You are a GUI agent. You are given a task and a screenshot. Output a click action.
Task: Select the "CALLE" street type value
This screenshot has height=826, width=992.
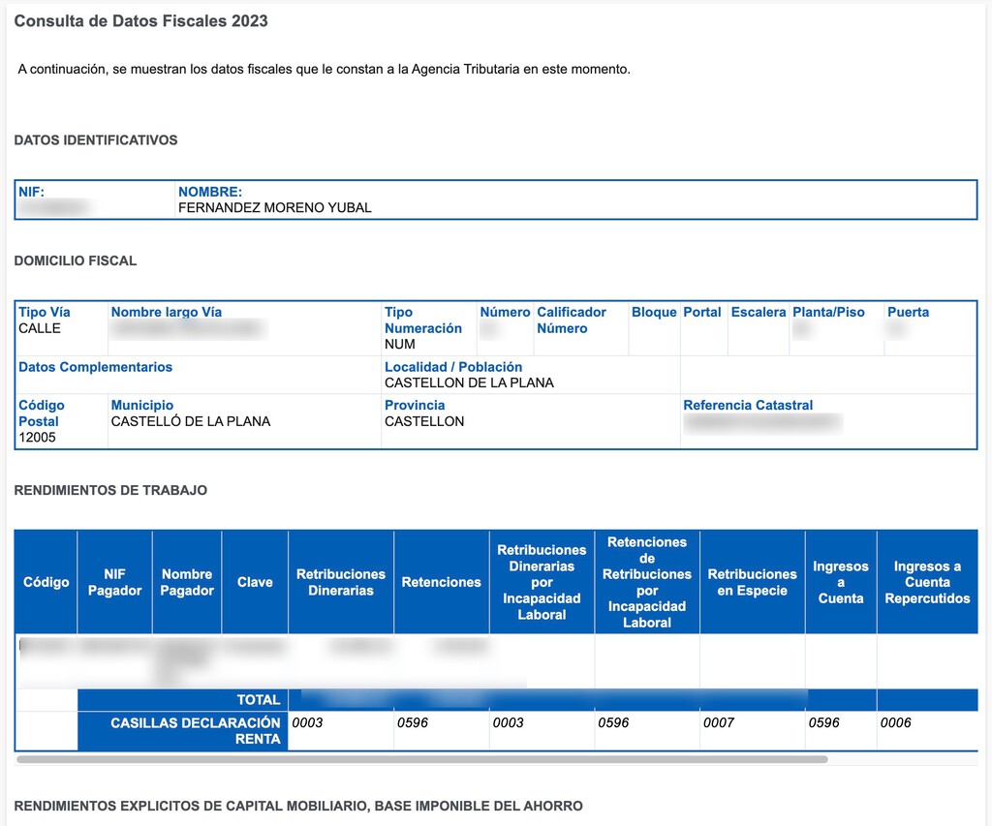(39, 328)
